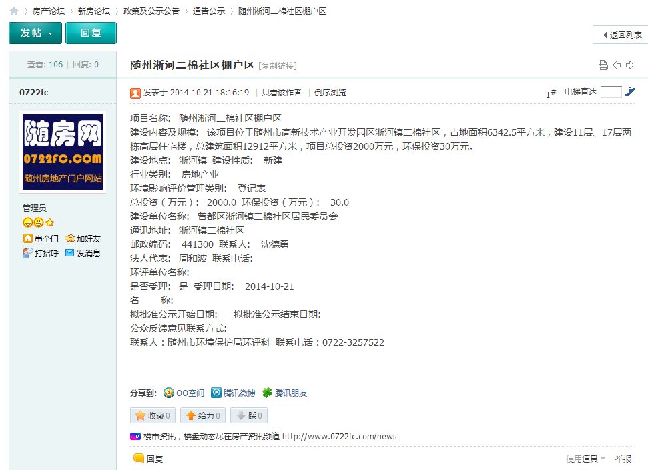This screenshot has height=470, width=648.
Task: Copy thread link via 复制链接
Action: click(x=278, y=65)
